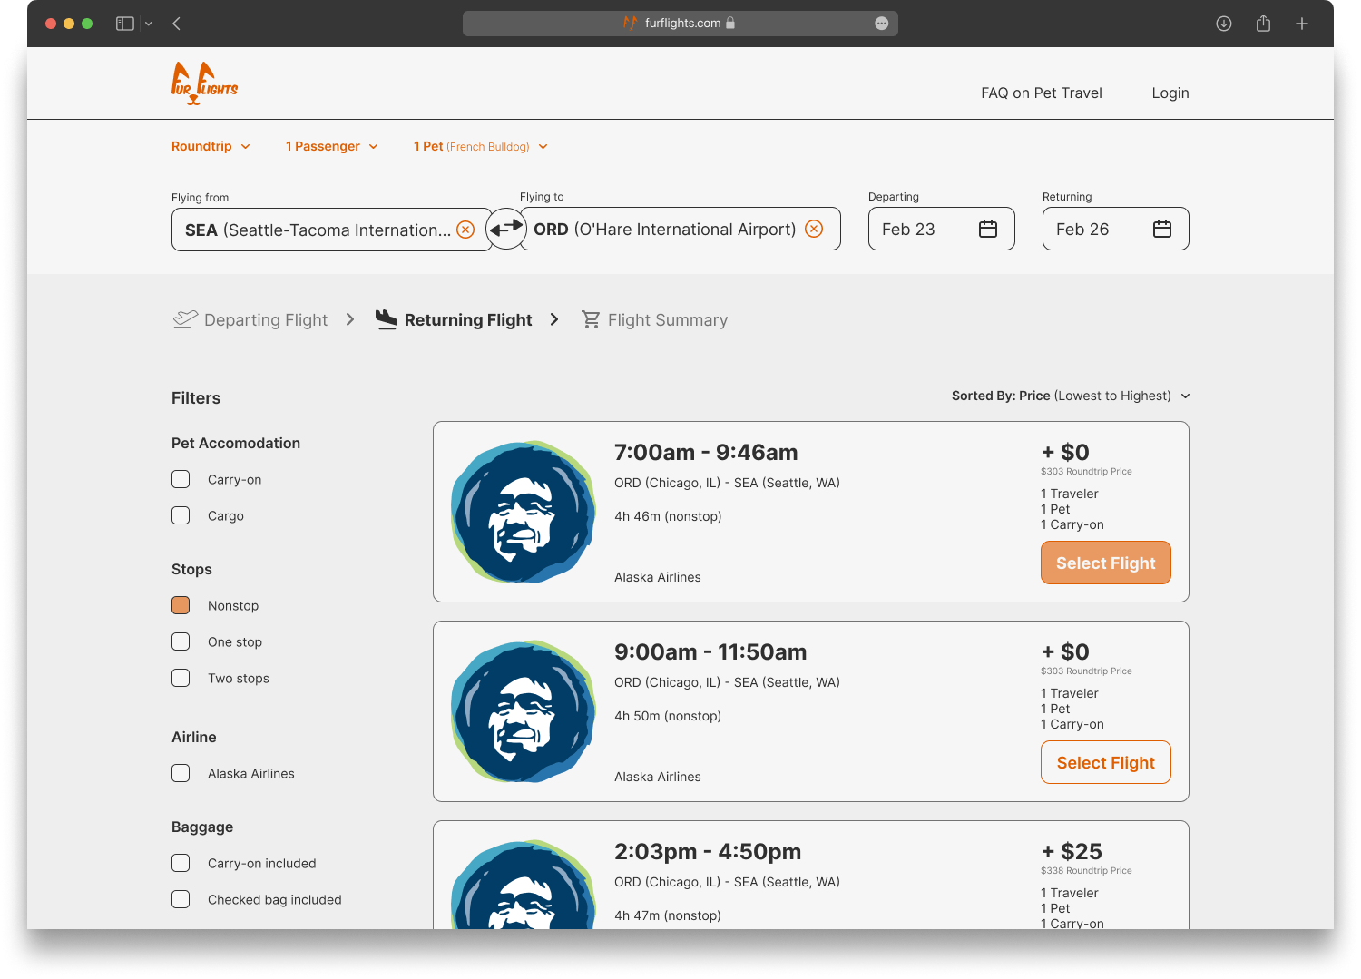Click the Flight Summary cart icon
This screenshot has width=1361, height=979.
click(x=591, y=319)
